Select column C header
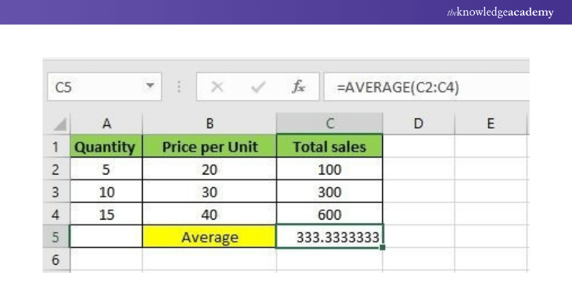The height and width of the screenshot is (303, 572). [330, 123]
